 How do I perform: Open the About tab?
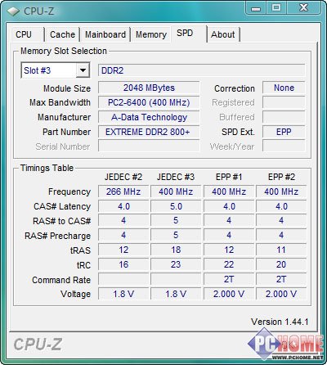(x=223, y=34)
